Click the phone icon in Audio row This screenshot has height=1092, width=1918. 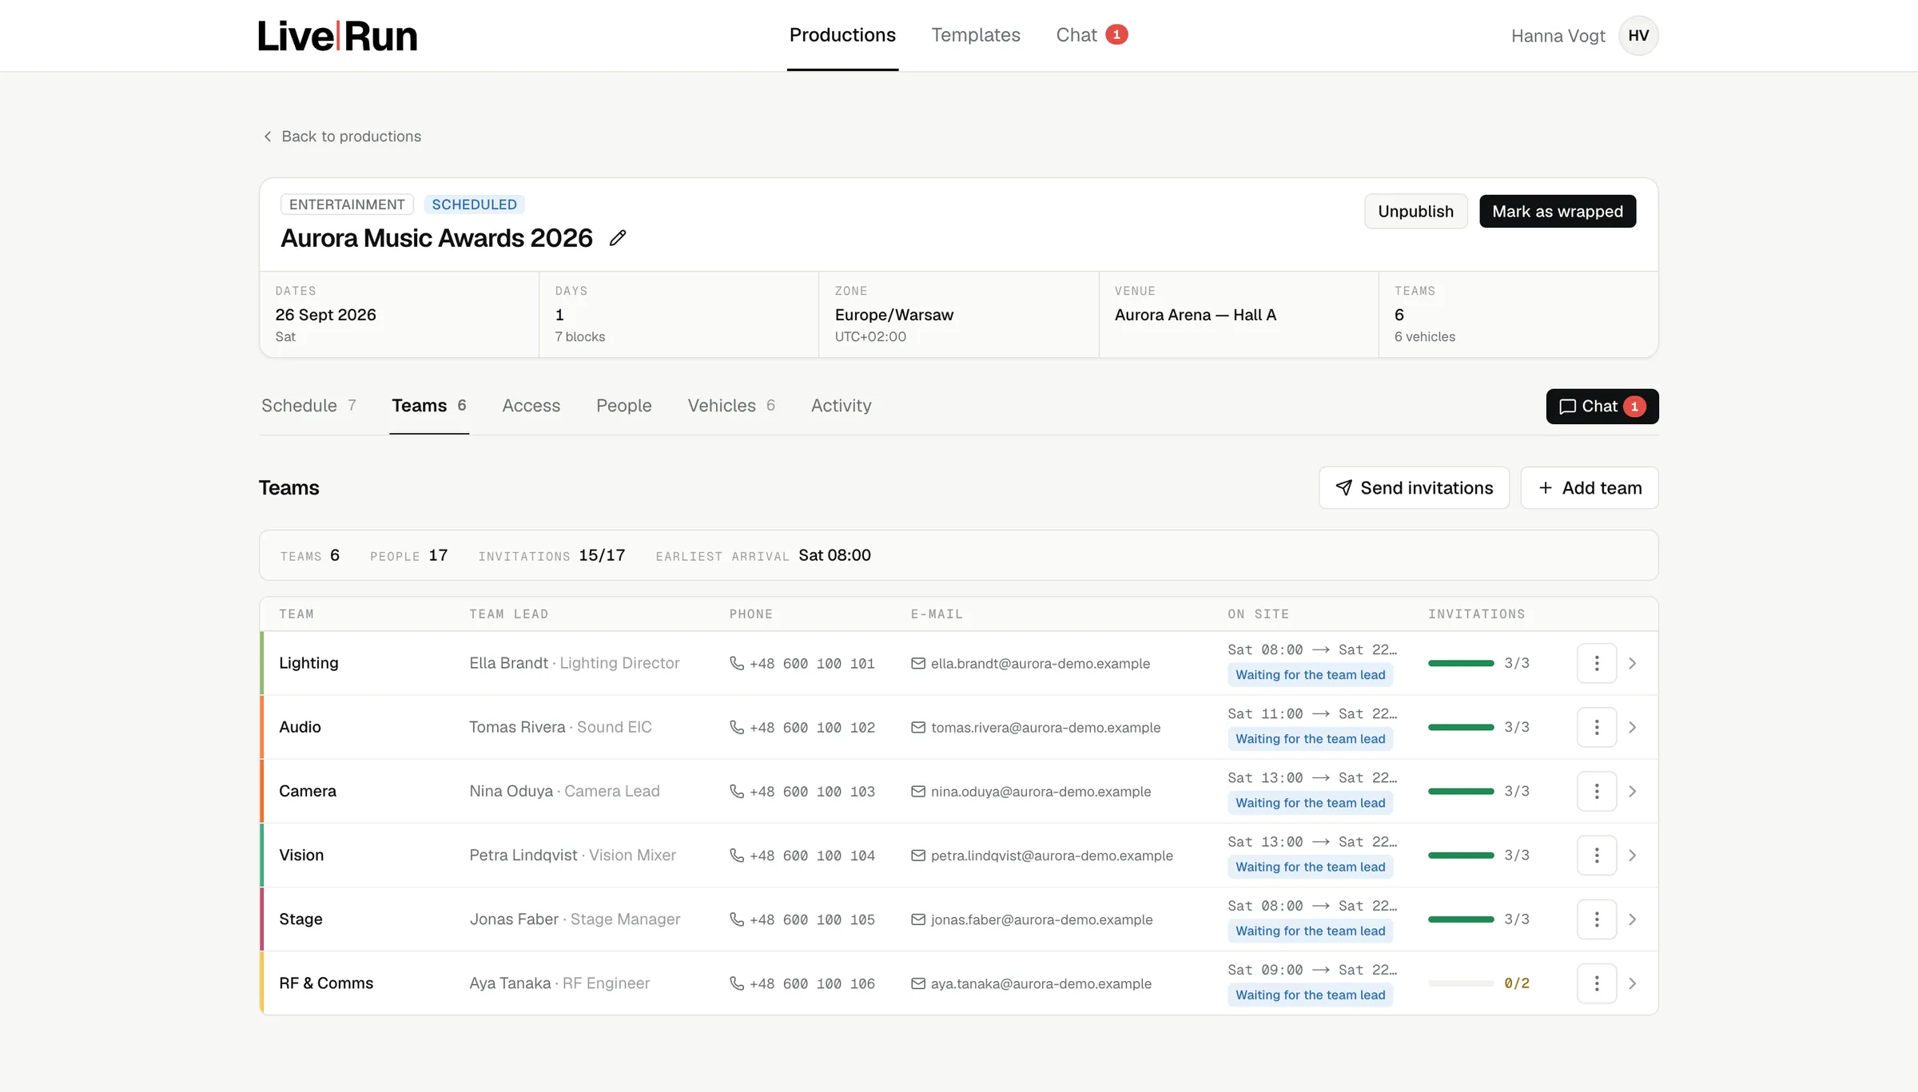click(x=737, y=727)
